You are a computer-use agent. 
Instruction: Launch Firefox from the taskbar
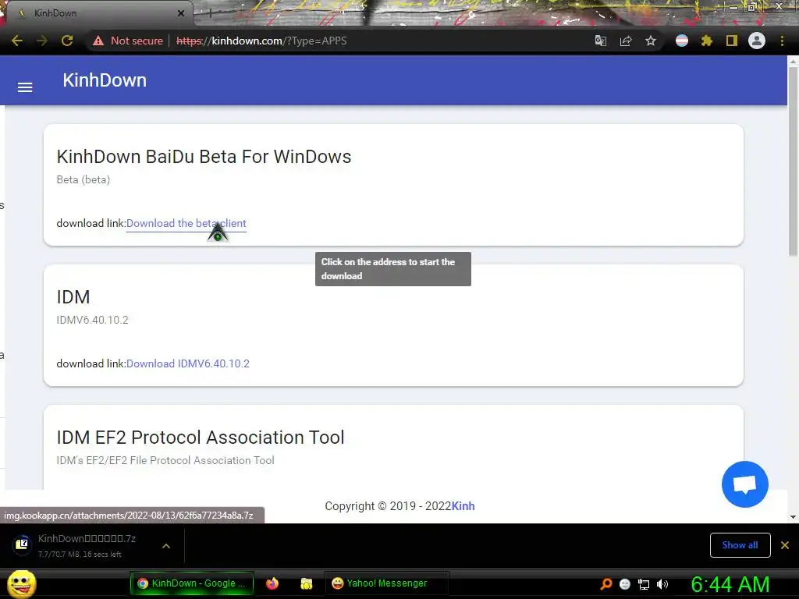pyautogui.click(x=272, y=583)
